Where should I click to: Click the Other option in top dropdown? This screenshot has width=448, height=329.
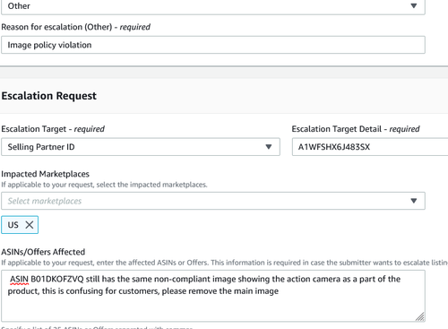coord(19,5)
